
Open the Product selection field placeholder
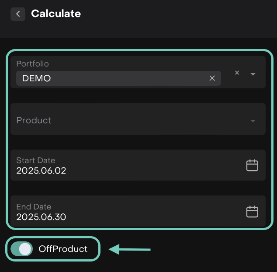pos(34,120)
